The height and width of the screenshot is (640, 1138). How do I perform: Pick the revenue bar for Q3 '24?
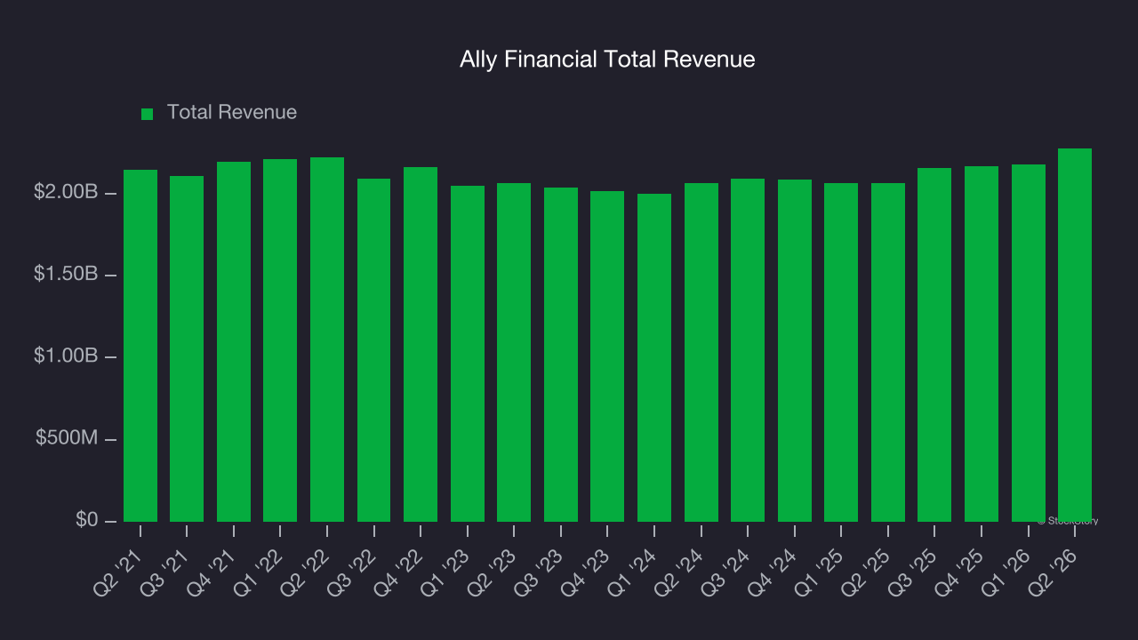(748, 350)
